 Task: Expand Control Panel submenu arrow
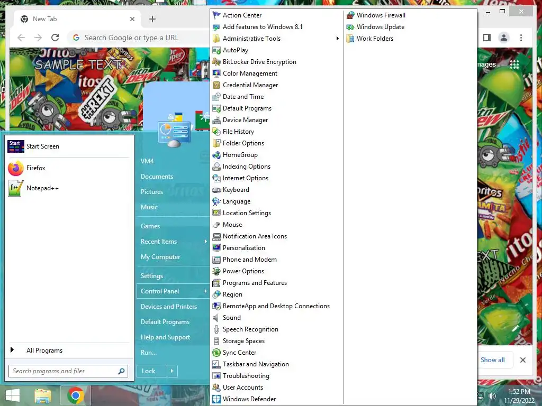pyautogui.click(x=205, y=291)
